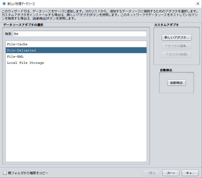Select the File-Delimited adapter row
This screenshot has width=202, height=178.
point(76,50)
